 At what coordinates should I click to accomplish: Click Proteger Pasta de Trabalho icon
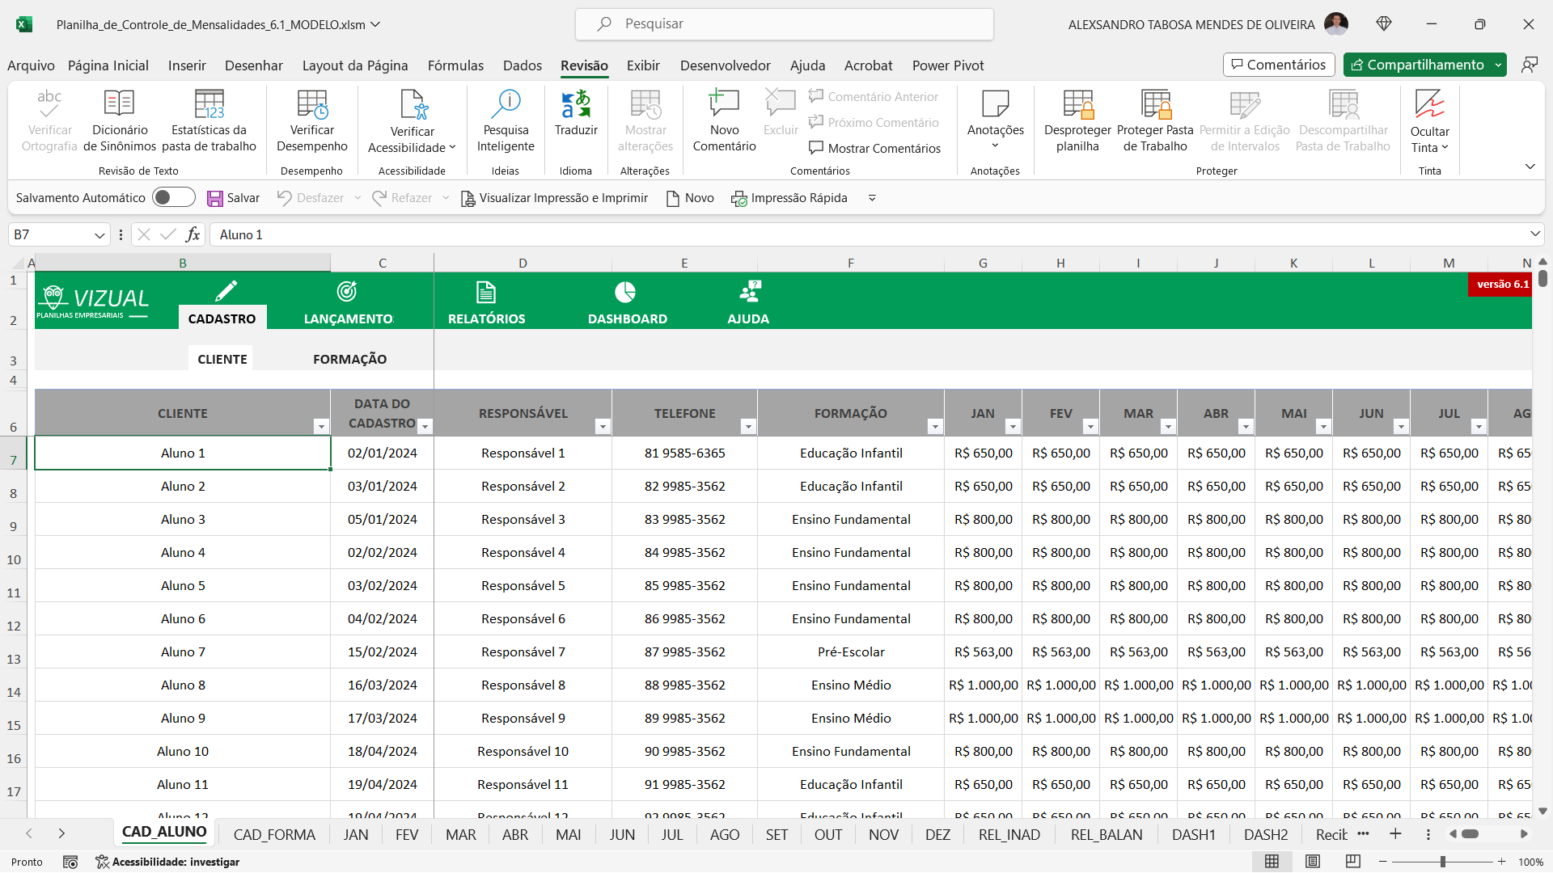pos(1155,104)
